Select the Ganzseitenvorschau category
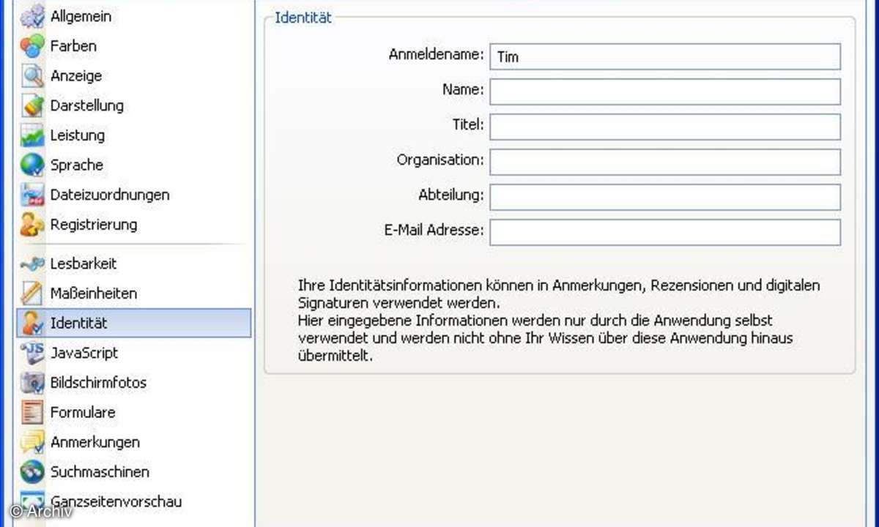Image resolution: width=879 pixels, height=527 pixels. pos(133,501)
